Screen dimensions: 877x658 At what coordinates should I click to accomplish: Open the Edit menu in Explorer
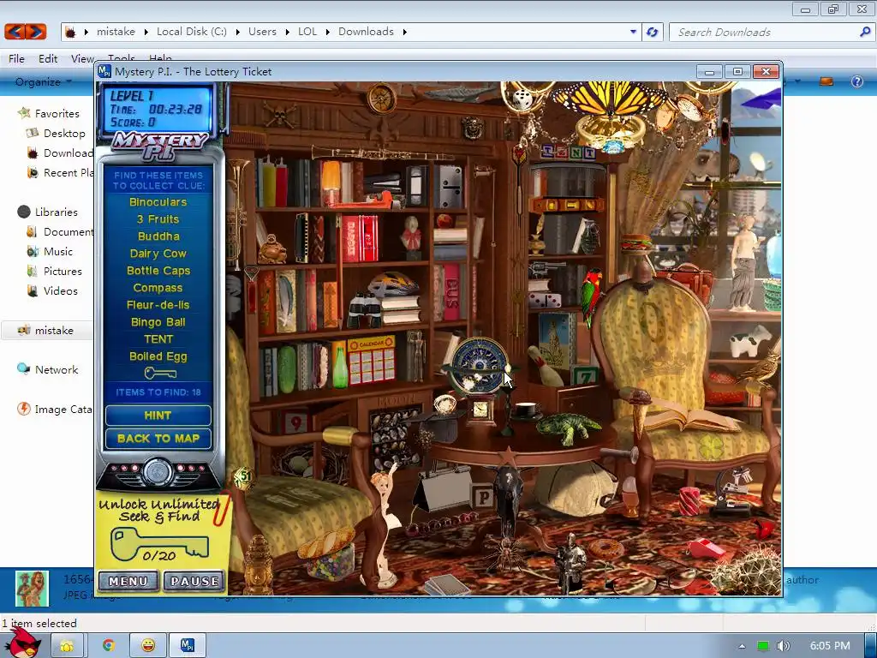click(x=48, y=59)
